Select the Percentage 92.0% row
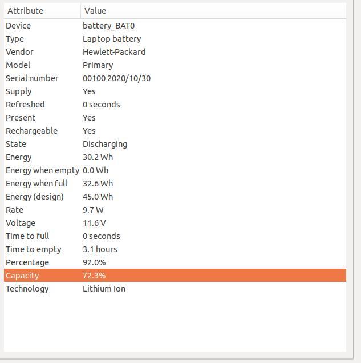361x363 pixels. point(175,262)
